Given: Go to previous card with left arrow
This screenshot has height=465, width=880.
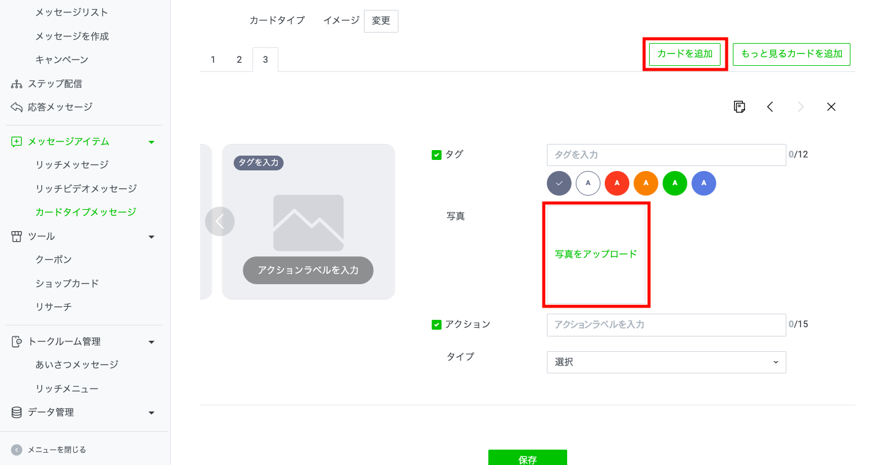Looking at the screenshot, I should [x=770, y=106].
